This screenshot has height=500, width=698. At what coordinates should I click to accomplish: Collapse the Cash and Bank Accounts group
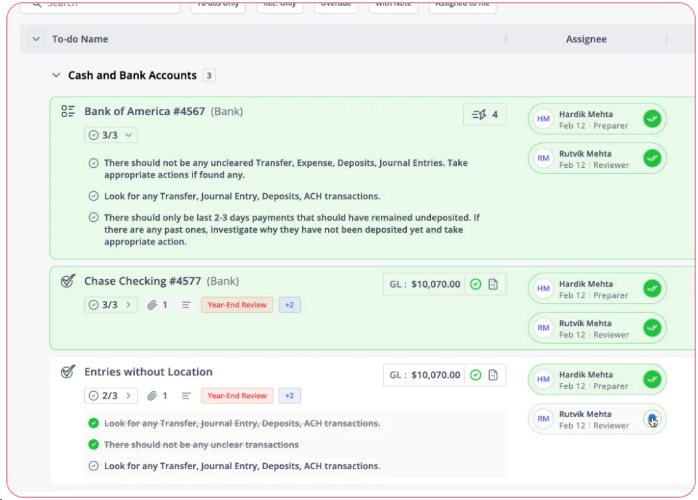click(x=56, y=75)
